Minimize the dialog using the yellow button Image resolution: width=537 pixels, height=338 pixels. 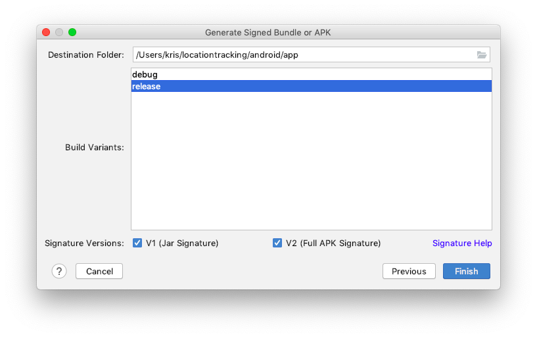coord(59,32)
